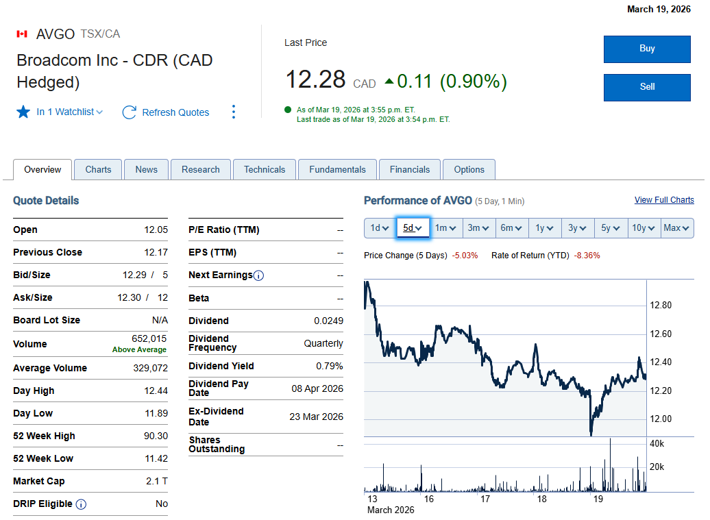710x520 pixels.
Task: Click the Market Cap value 2.1 T
Action: (x=157, y=482)
